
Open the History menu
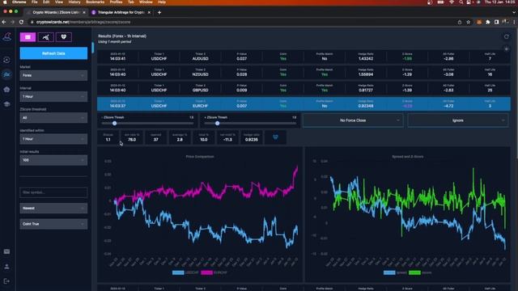coord(74,2)
